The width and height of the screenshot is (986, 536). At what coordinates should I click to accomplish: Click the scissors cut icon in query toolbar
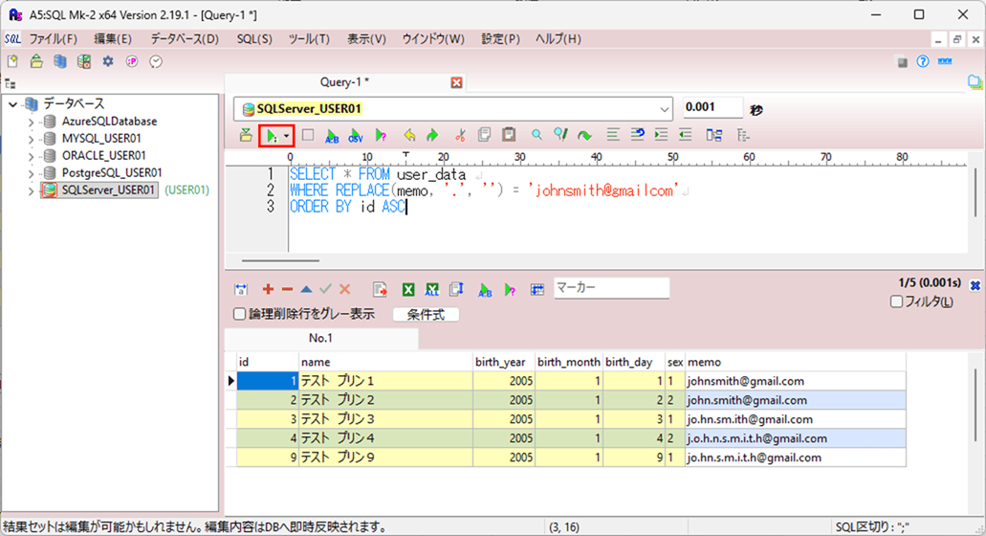(x=460, y=136)
